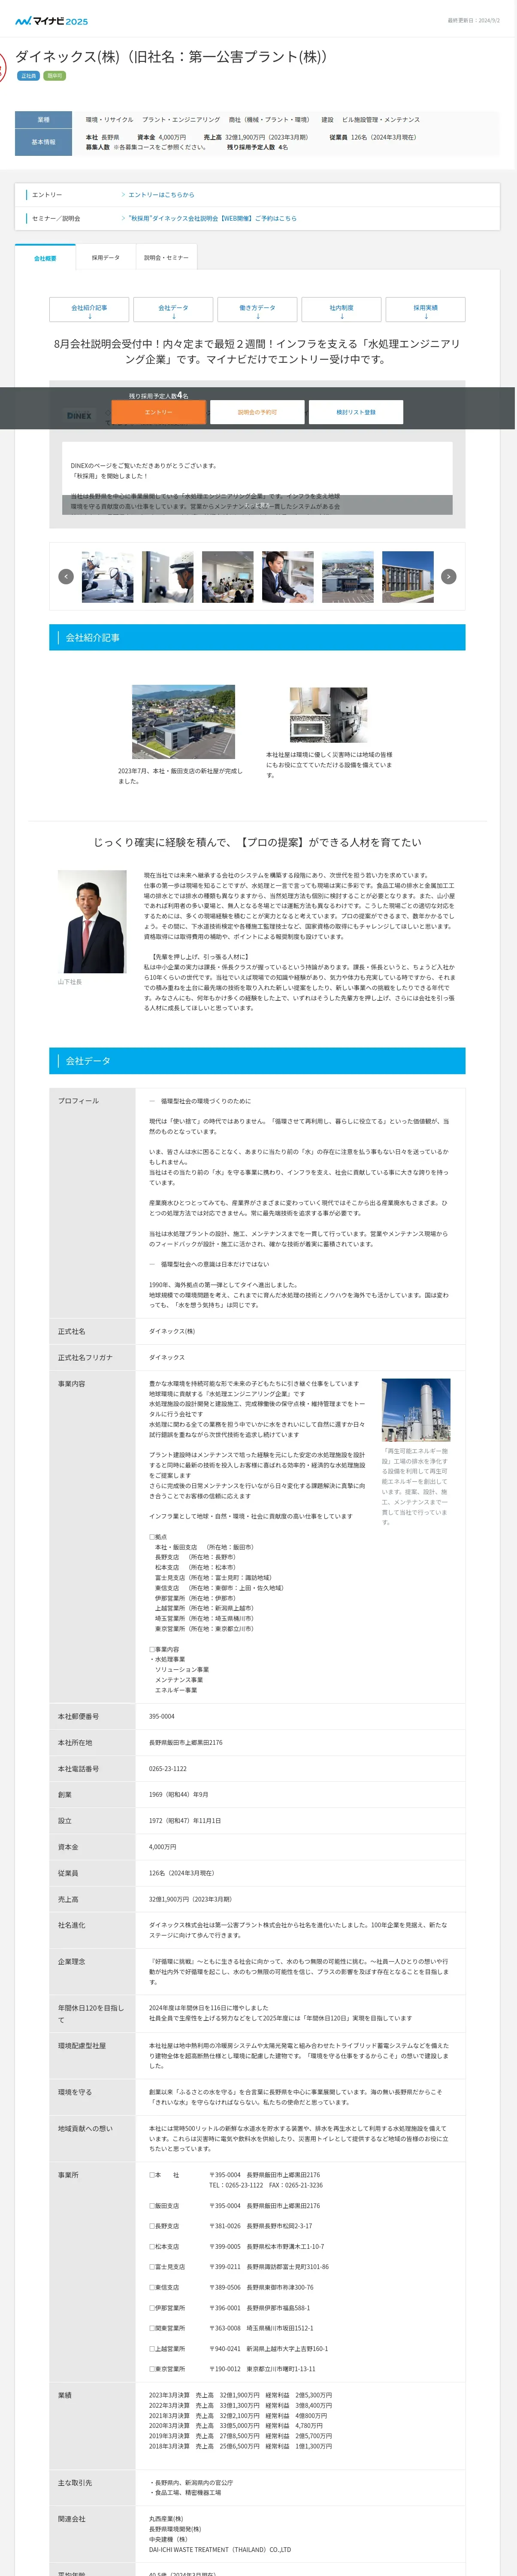
Task: Open carousel thumbnail of man in suit
Action: (x=287, y=576)
